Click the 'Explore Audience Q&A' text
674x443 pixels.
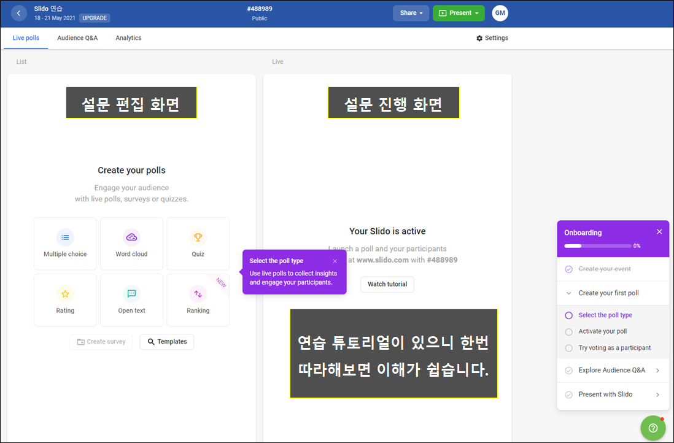611,370
